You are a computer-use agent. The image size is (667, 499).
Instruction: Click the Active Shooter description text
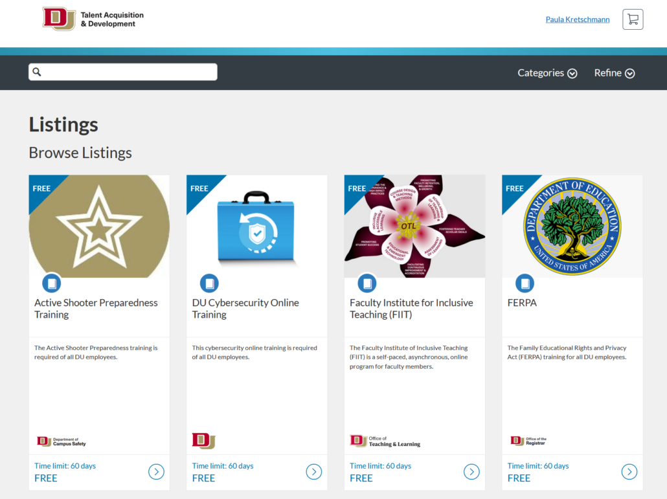96,352
